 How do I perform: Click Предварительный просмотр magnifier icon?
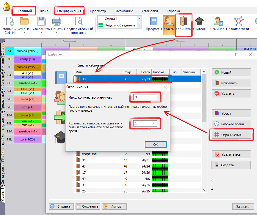[x=79, y=22]
